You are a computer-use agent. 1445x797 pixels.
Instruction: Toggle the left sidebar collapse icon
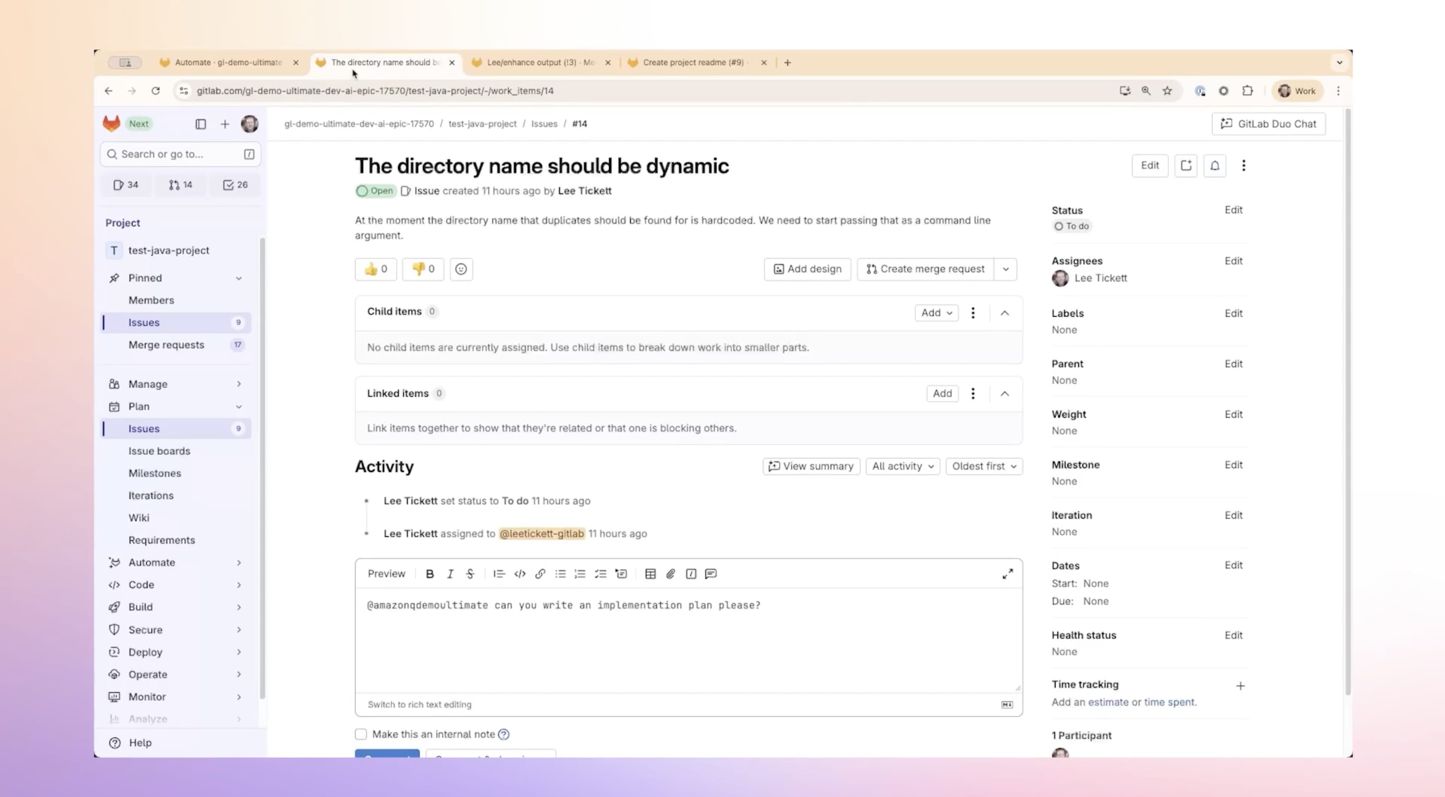[200, 124]
